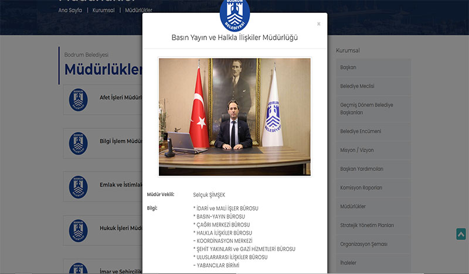The height and width of the screenshot is (274, 469).
Task: Click the YABANCILAR BİRİMİ line
Action: [x=216, y=265]
